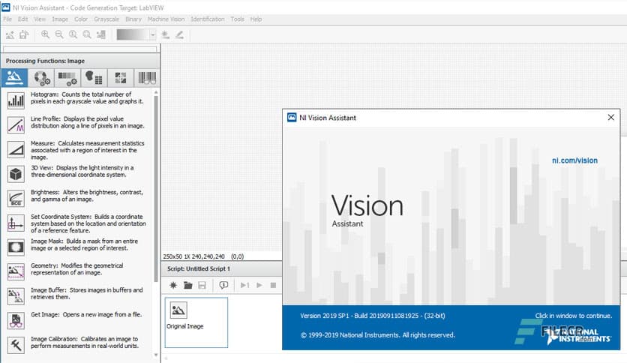This screenshot has width=627, height=363.
Task: Click the zoom 1:1 toolbar icon
Action: click(73, 34)
